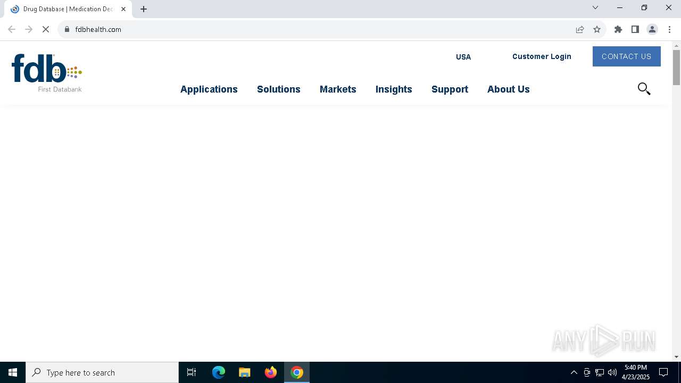Viewport: 681px width, 383px height.
Task: Open the Solutions menu
Action: pos(279,89)
